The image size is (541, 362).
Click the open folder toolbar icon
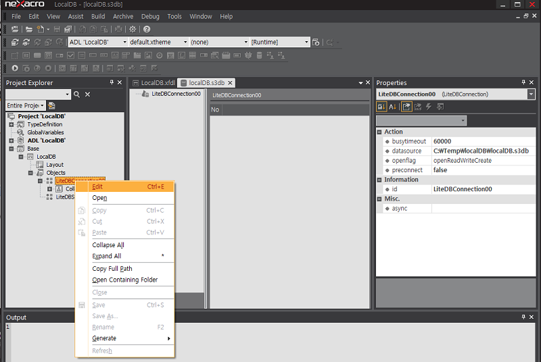coord(29,29)
